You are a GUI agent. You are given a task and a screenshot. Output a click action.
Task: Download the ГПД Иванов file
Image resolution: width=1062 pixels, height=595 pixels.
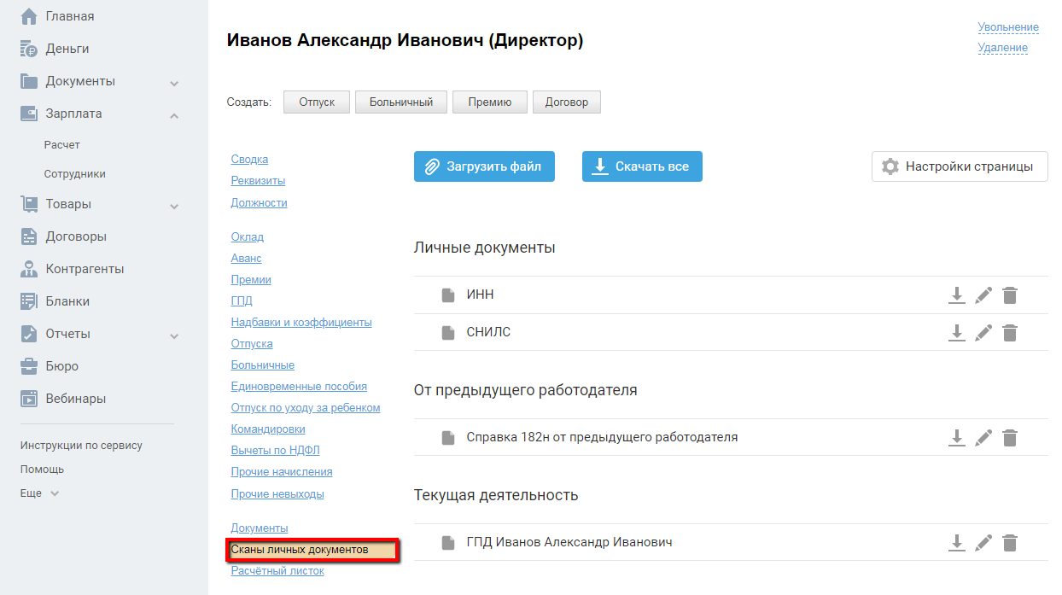click(x=957, y=543)
